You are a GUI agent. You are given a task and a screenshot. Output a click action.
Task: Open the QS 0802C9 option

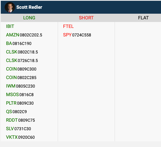[x=16, y=112]
